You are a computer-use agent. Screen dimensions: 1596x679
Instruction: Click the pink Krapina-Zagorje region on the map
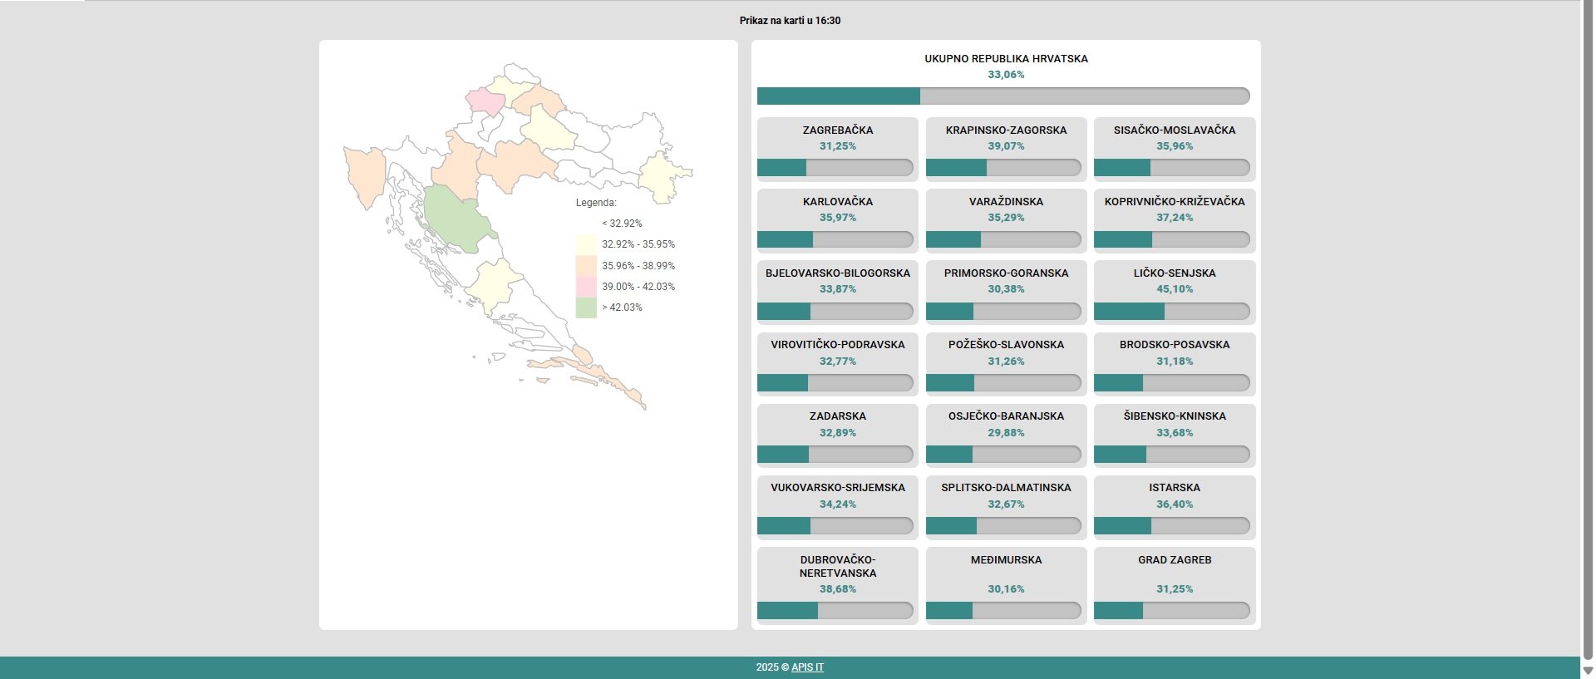pos(485,101)
